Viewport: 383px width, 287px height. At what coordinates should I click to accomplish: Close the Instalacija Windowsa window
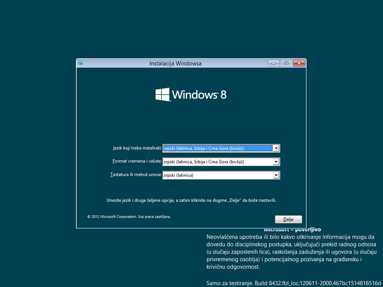point(299,63)
